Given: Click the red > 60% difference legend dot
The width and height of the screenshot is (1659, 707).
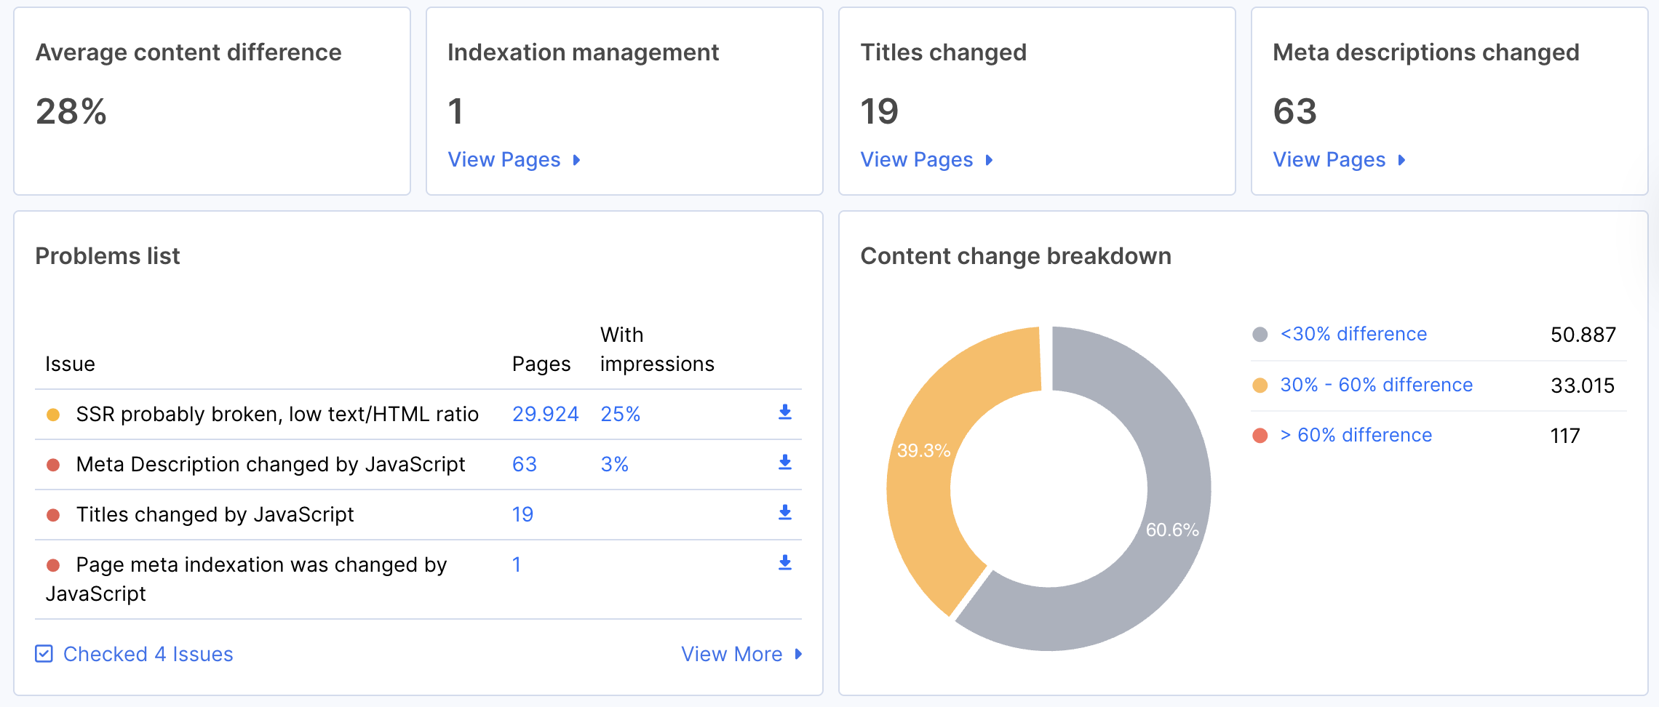Looking at the screenshot, I should 1260,436.
